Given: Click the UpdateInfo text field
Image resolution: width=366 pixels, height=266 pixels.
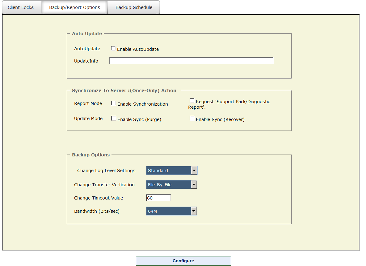Looking at the screenshot, I should point(191,61).
